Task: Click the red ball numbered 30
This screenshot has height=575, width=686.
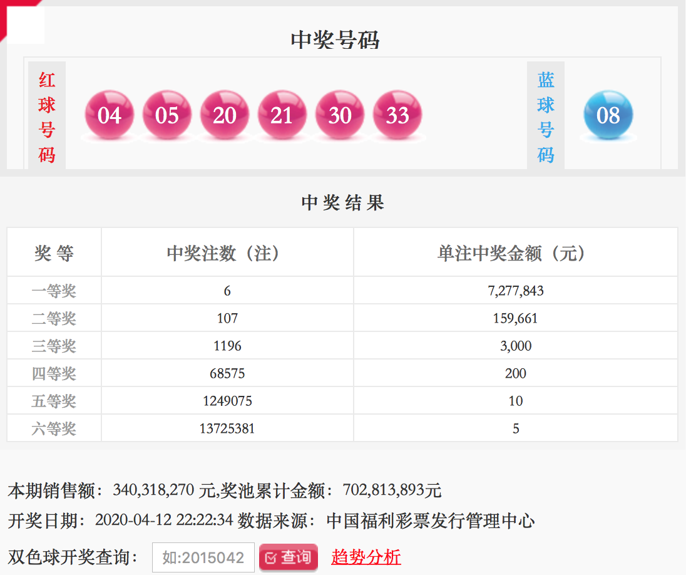Action: tap(340, 115)
